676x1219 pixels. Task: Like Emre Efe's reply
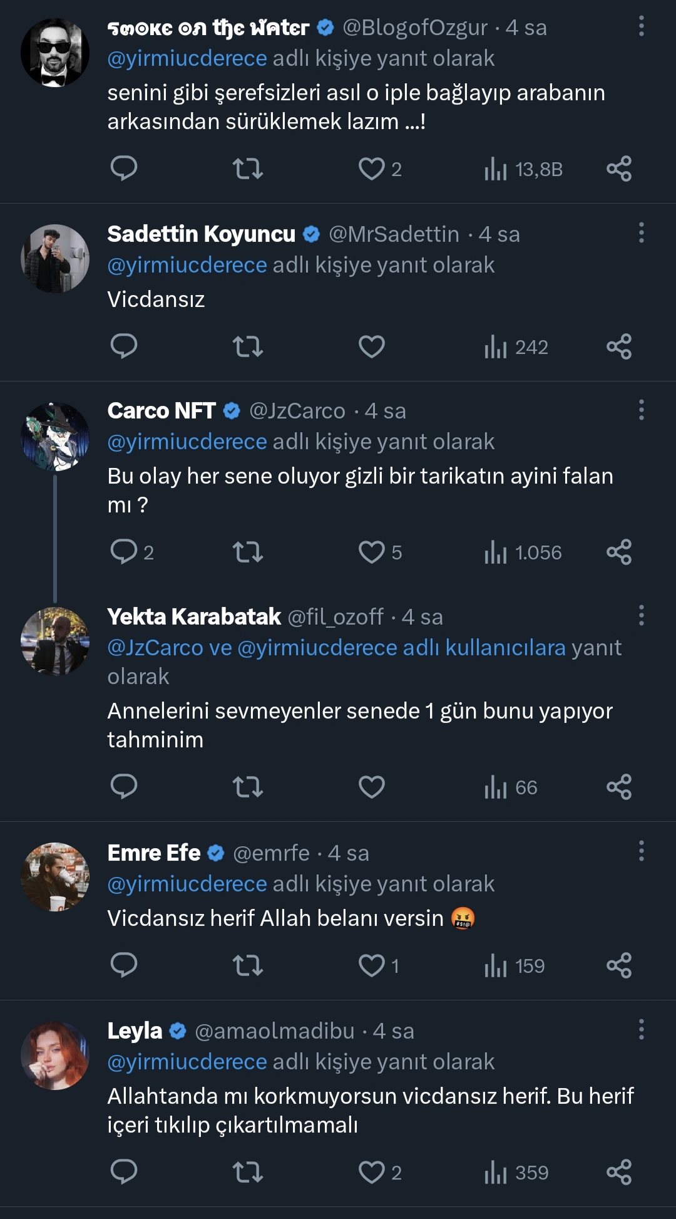371,965
